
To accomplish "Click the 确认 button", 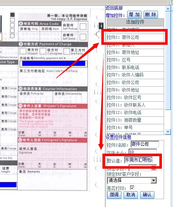I will [147, 195].
